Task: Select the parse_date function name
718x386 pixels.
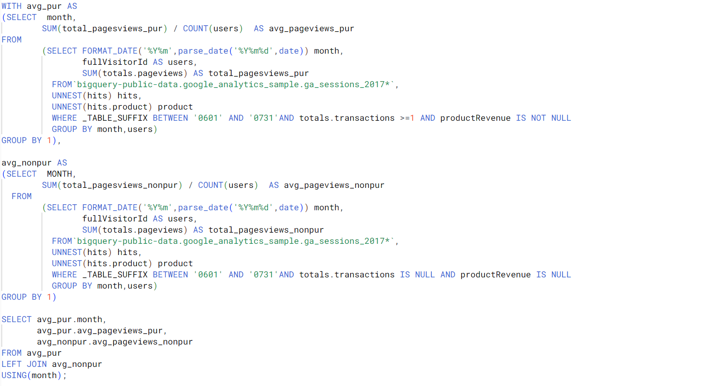Action: 201,51
